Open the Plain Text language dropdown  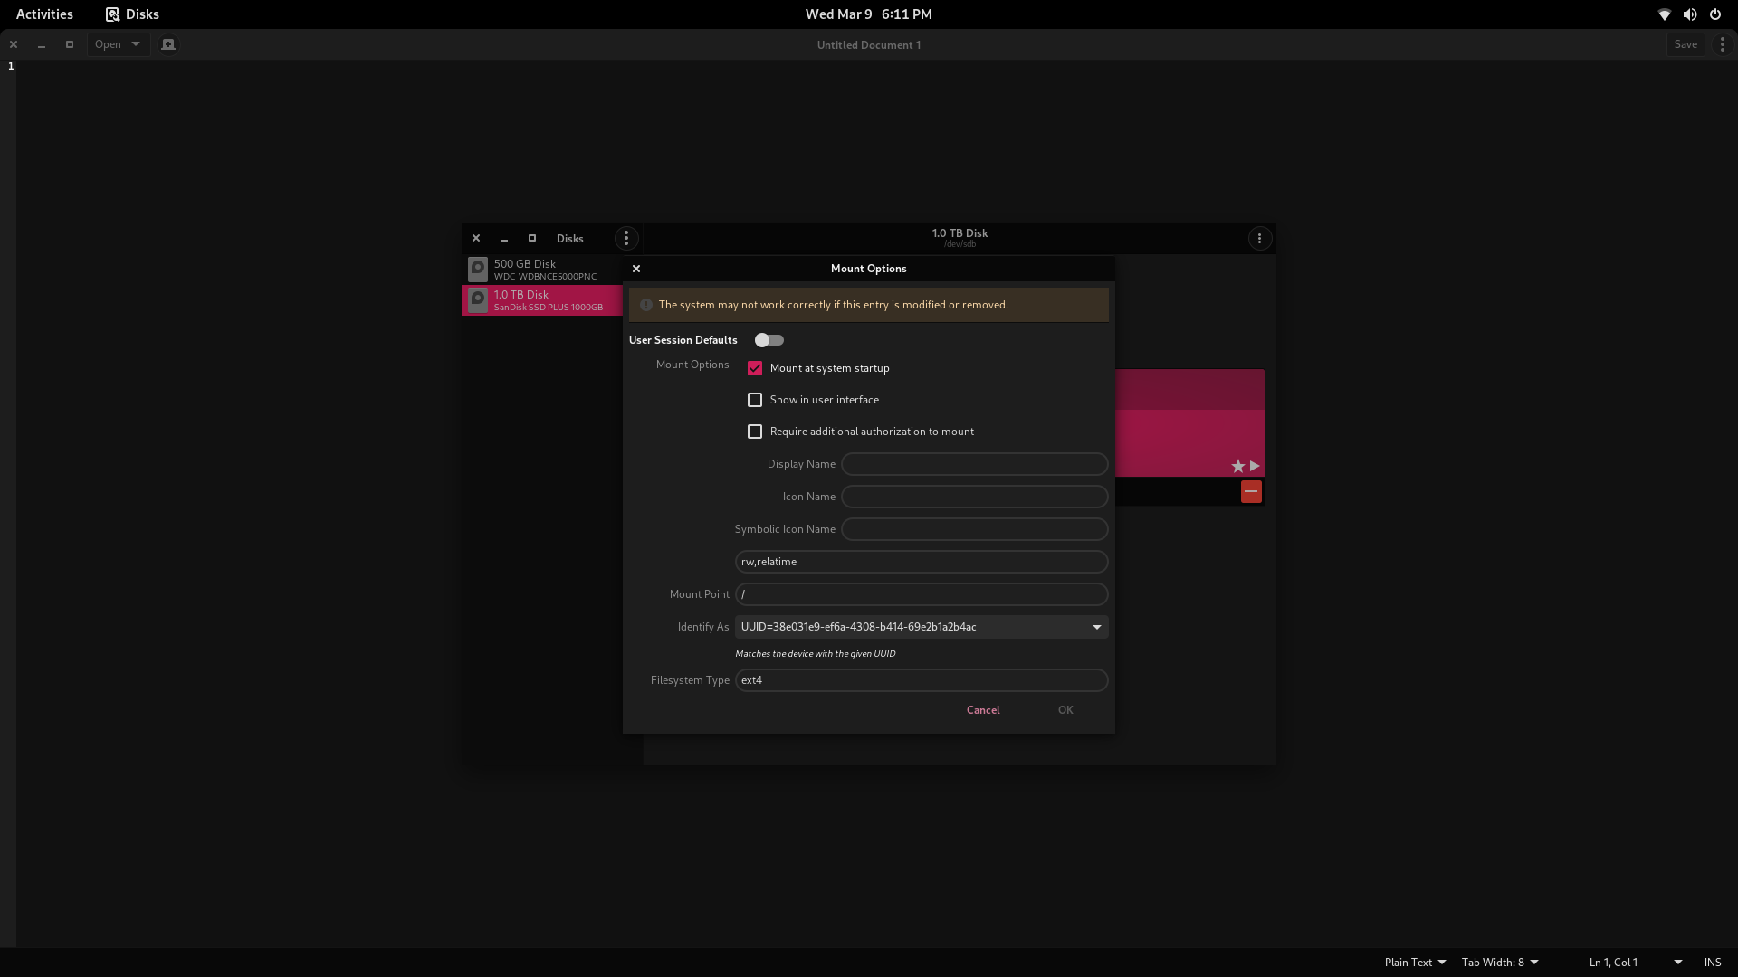tap(1414, 962)
